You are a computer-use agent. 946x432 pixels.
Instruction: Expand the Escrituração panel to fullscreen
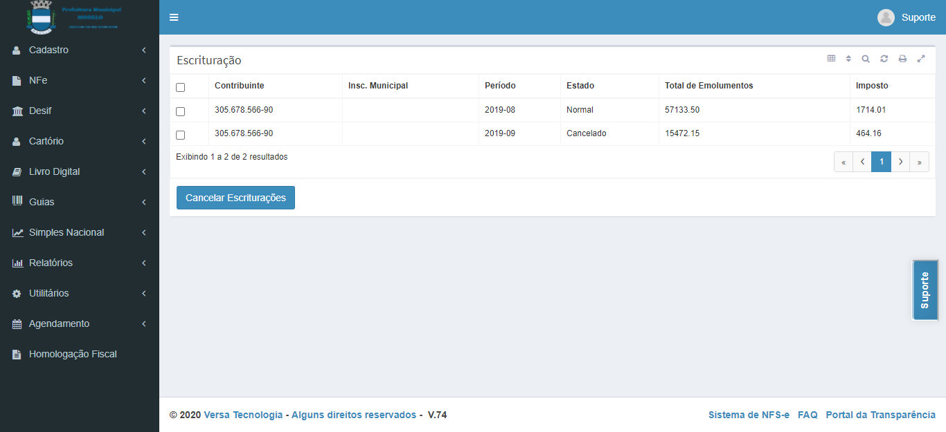pos(921,59)
